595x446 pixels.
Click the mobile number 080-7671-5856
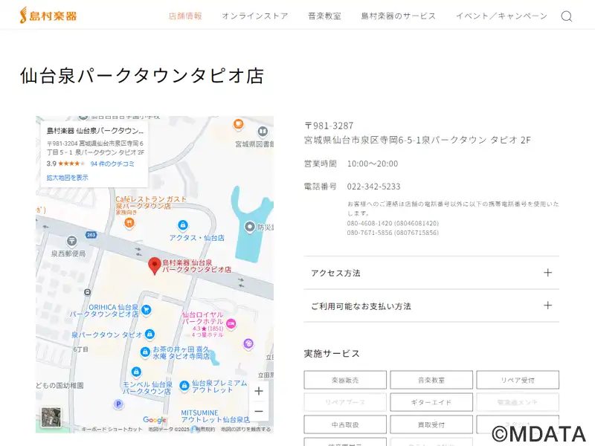[369, 233]
